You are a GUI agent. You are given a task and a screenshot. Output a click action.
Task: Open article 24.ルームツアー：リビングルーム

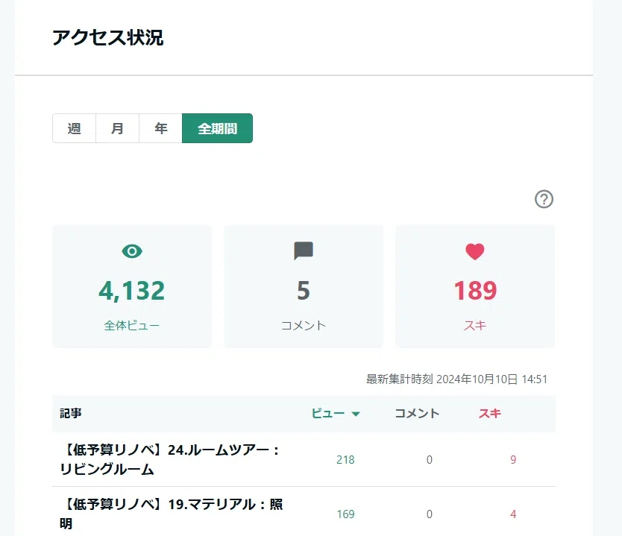(x=171, y=459)
